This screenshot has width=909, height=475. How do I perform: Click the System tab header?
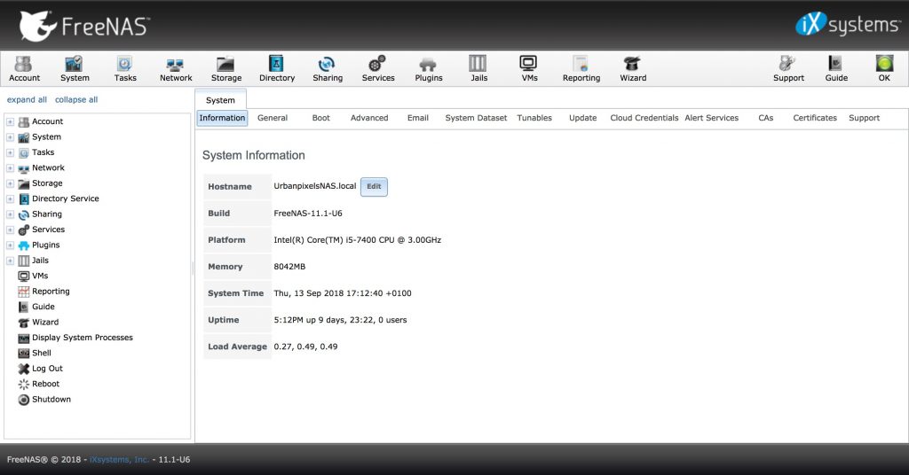221,100
